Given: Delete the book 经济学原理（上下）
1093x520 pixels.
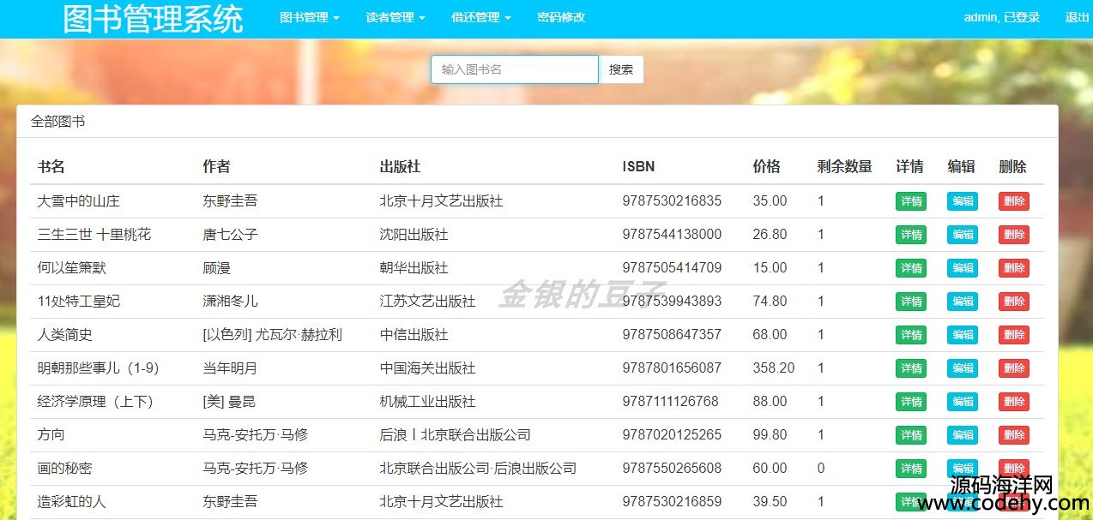Looking at the screenshot, I should [x=1014, y=402].
